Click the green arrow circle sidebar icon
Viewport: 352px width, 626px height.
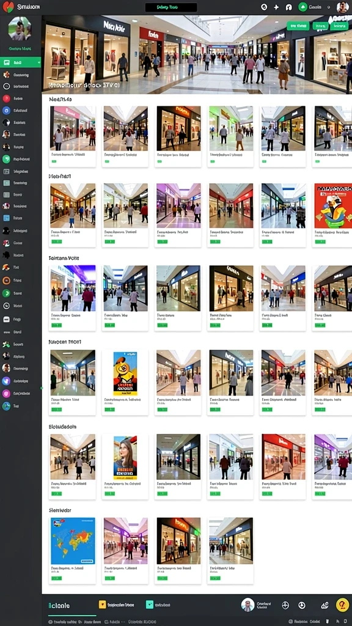pyautogui.click(x=6, y=293)
